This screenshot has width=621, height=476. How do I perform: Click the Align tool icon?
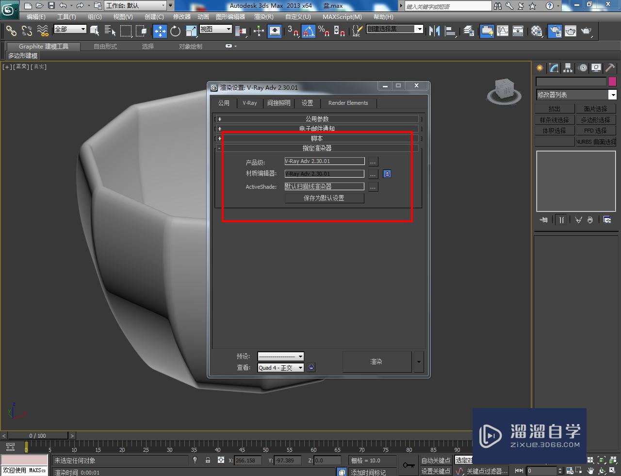(450, 31)
